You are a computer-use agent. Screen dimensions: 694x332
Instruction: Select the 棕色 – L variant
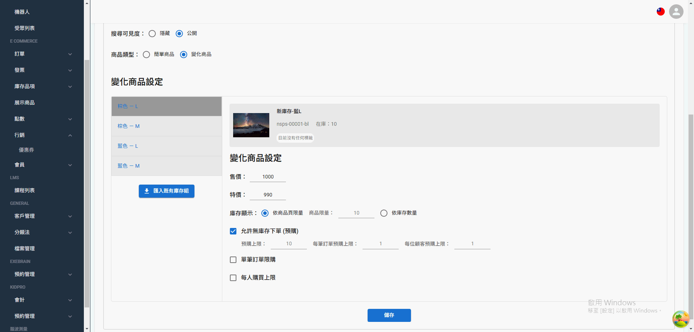pos(167,106)
